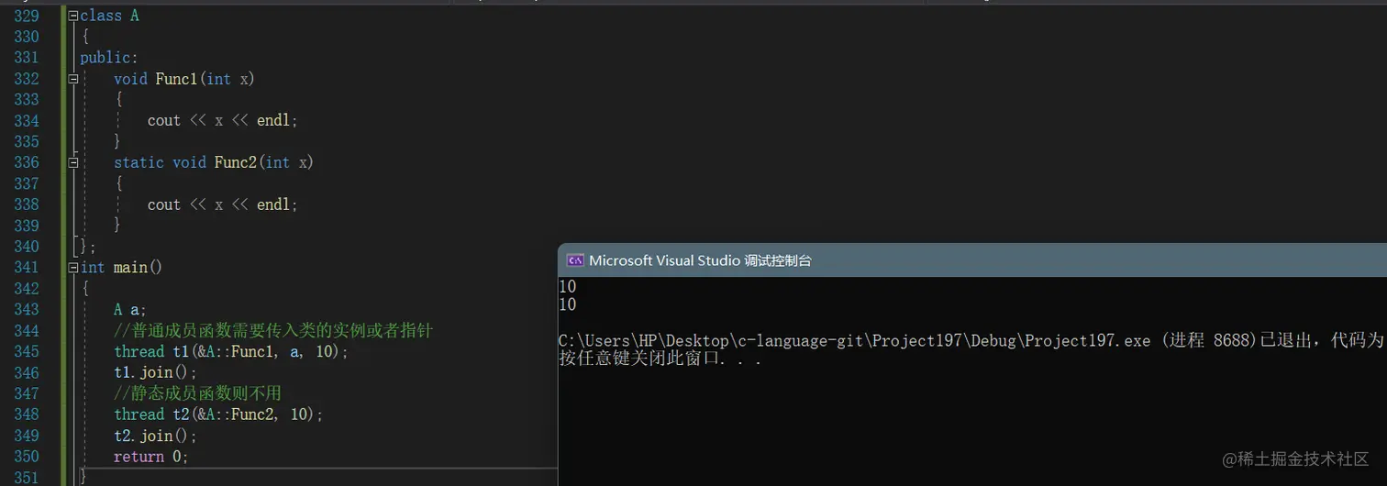Place cursor on 'void Func1(int x)'

click(183, 79)
